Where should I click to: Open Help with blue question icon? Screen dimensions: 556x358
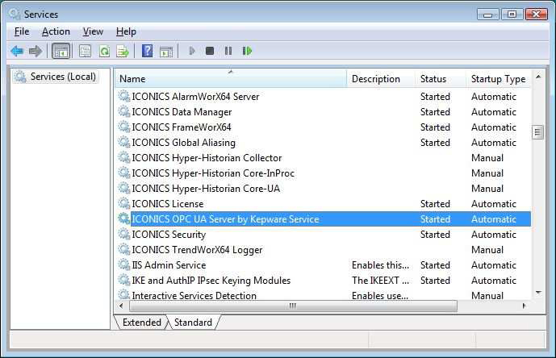coord(147,51)
